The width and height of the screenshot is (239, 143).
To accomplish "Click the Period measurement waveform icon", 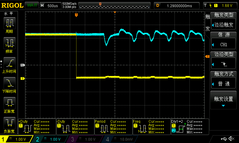I will 104,129.
